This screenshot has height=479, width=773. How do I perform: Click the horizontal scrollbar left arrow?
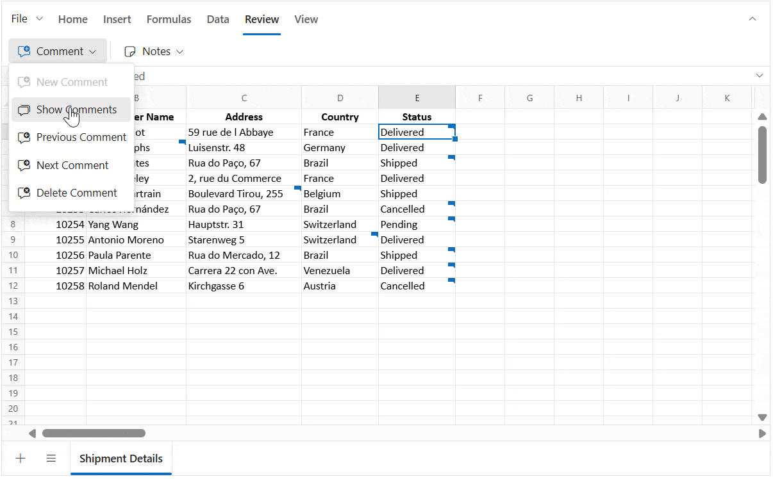coord(32,434)
